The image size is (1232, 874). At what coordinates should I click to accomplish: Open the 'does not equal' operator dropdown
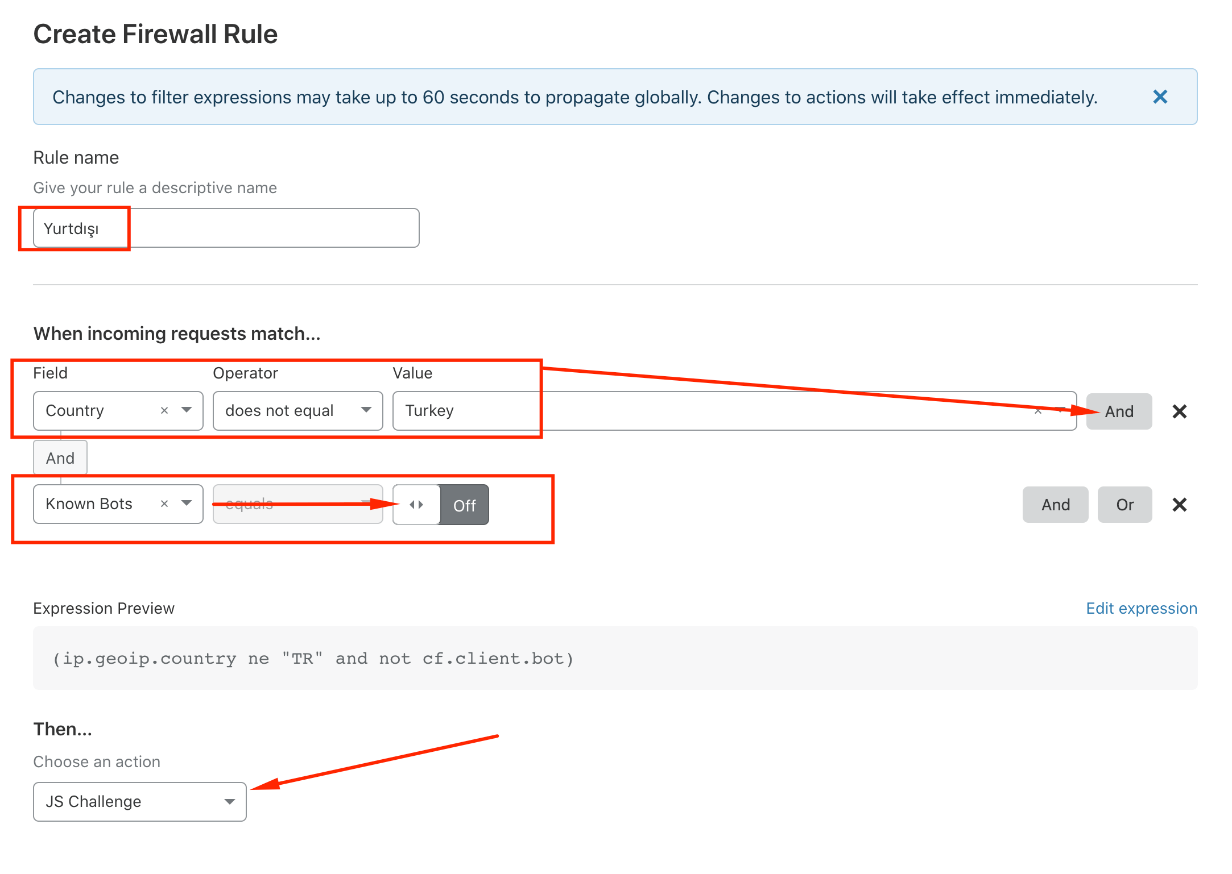coord(297,410)
